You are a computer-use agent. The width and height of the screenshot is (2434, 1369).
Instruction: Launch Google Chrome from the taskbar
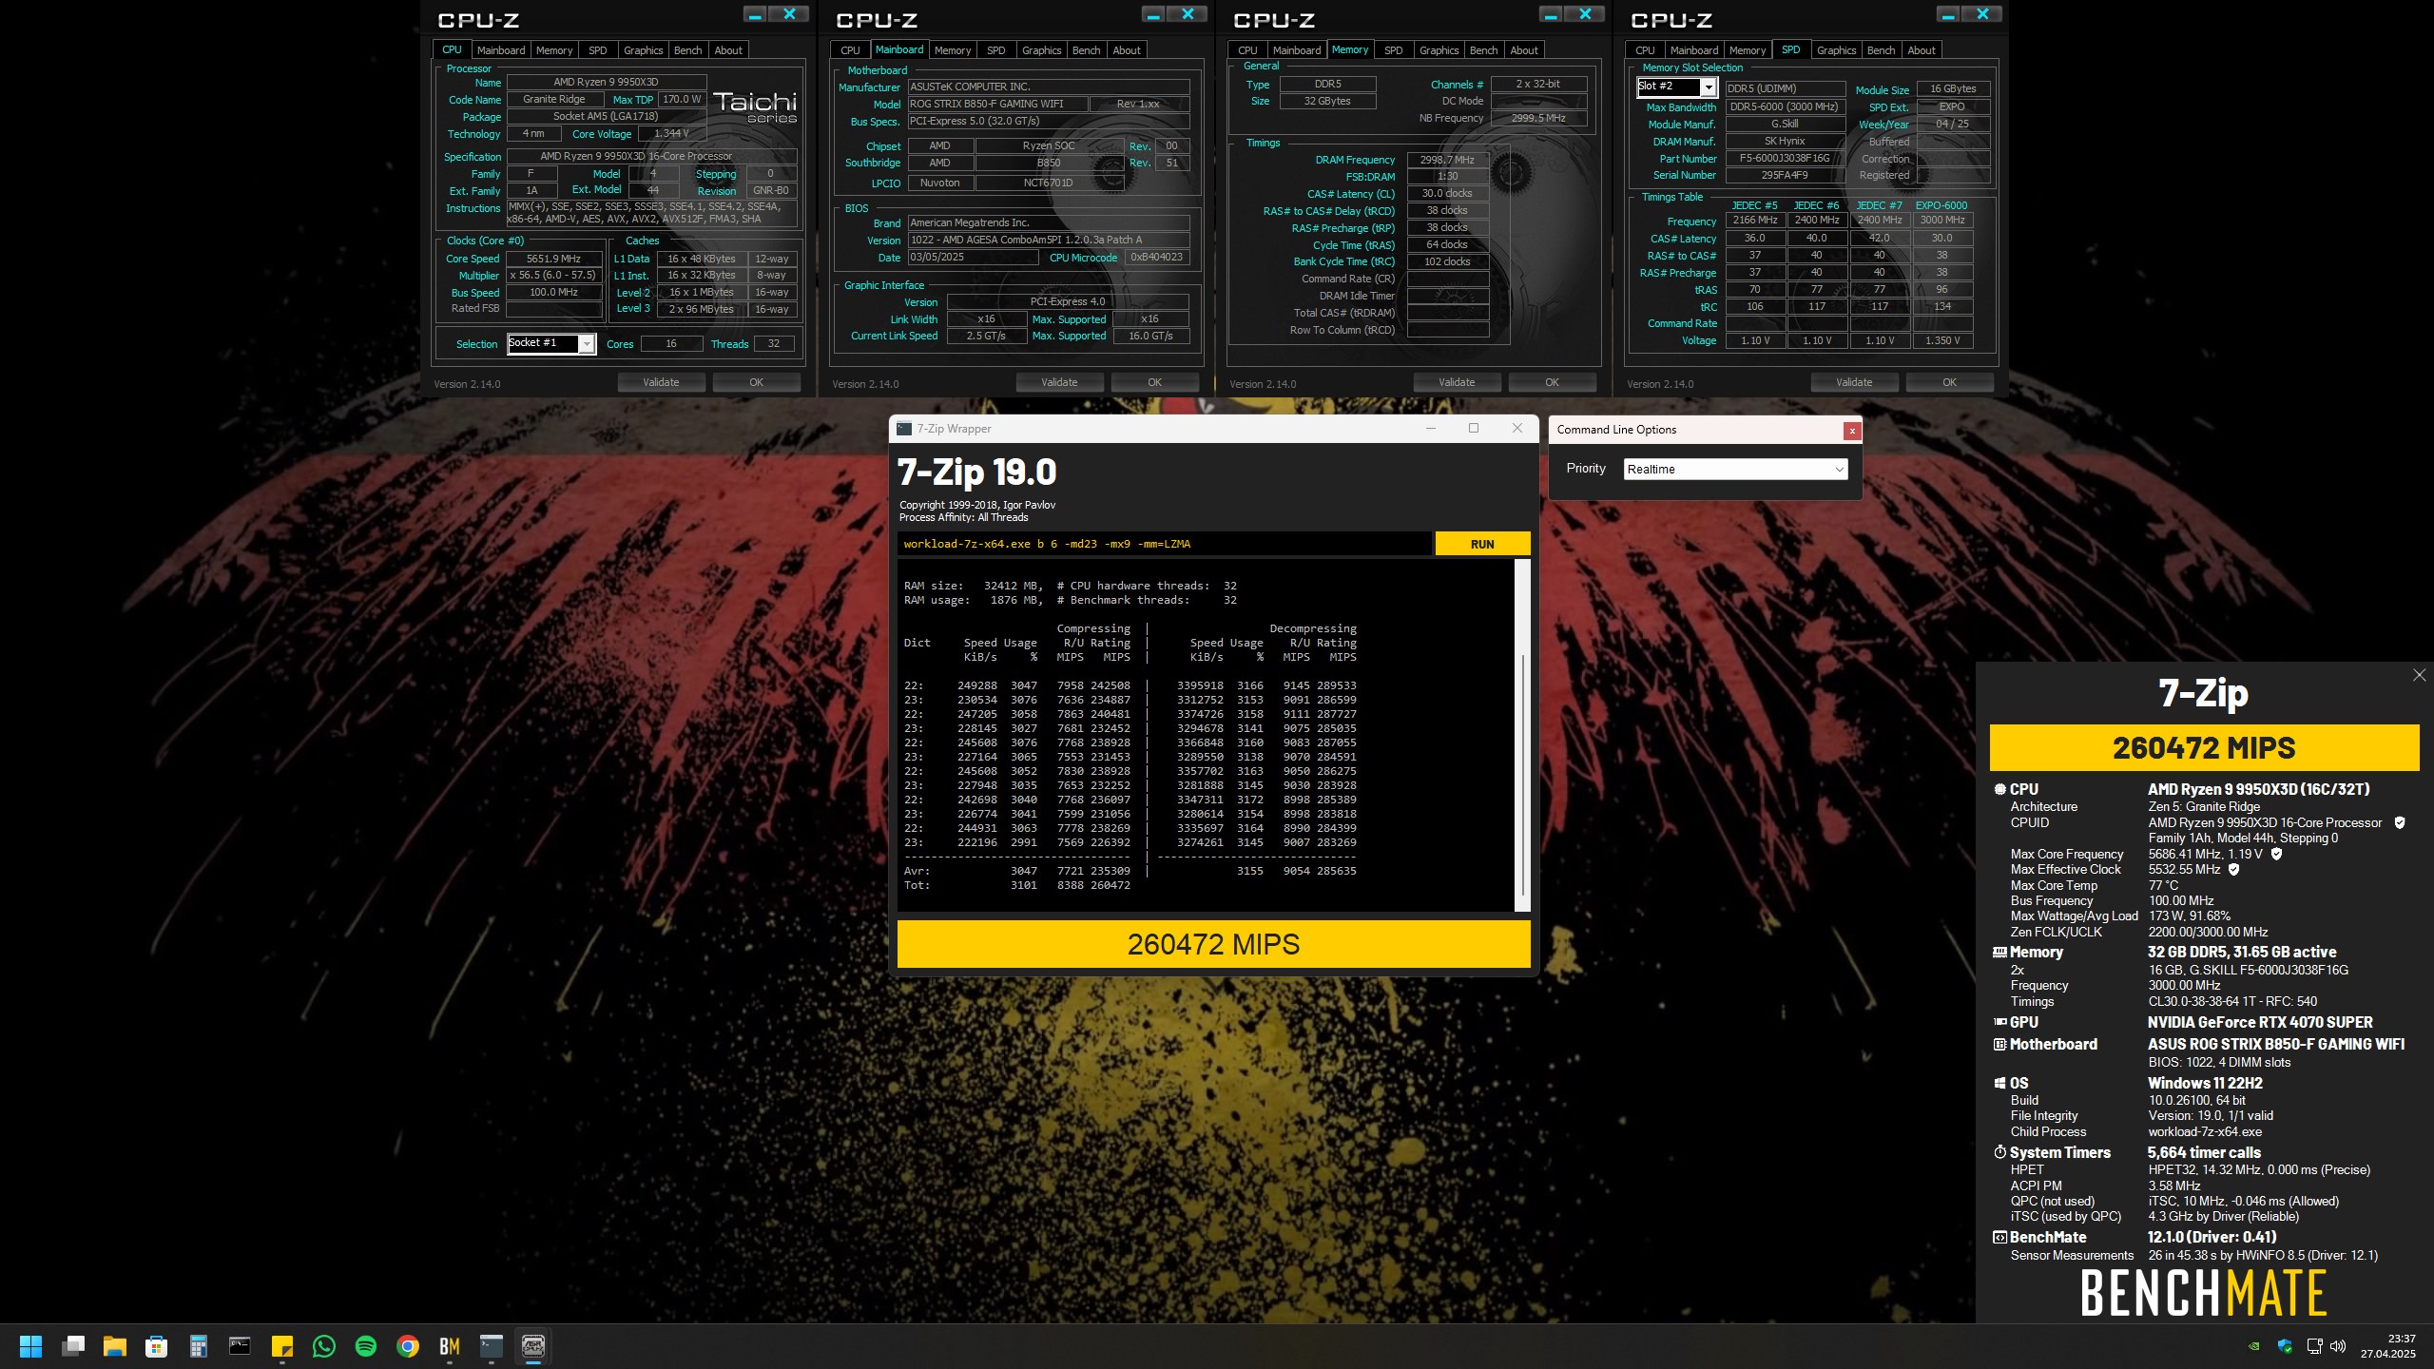[x=408, y=1346]
